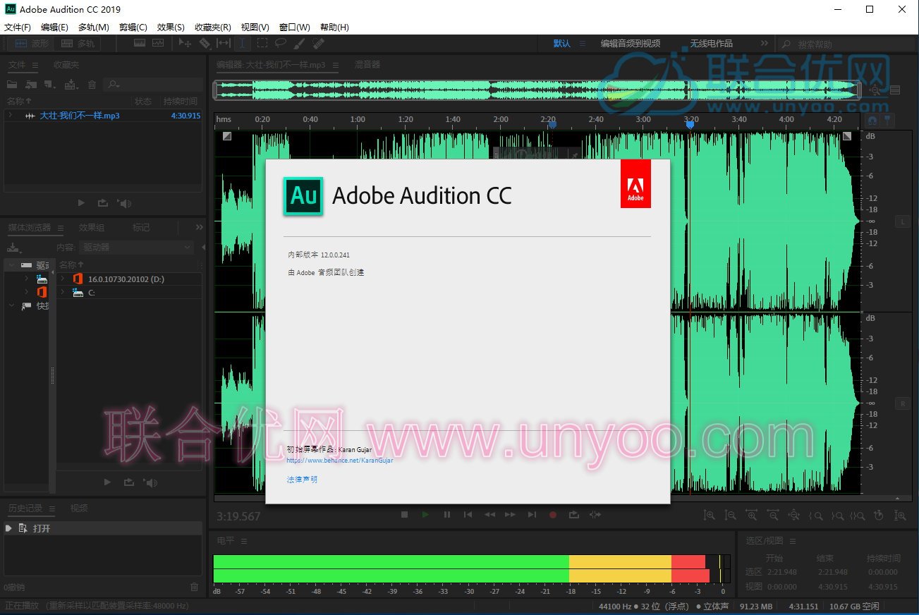
Task: Move playhead to previous marker
Action: (468, 515)
